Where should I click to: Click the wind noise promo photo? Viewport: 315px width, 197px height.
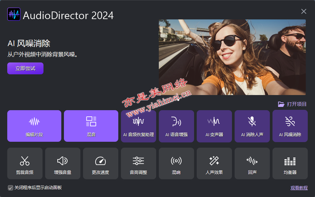coord(232,57)
